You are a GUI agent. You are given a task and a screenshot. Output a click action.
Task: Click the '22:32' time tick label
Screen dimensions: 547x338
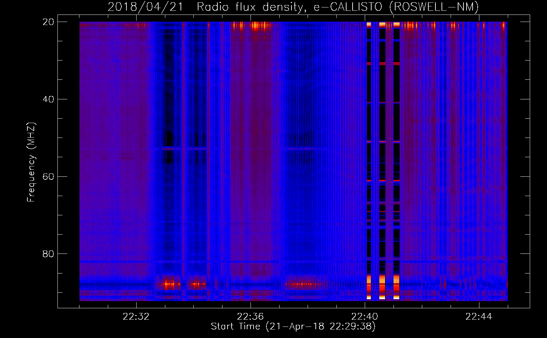(x=136, y=317)
